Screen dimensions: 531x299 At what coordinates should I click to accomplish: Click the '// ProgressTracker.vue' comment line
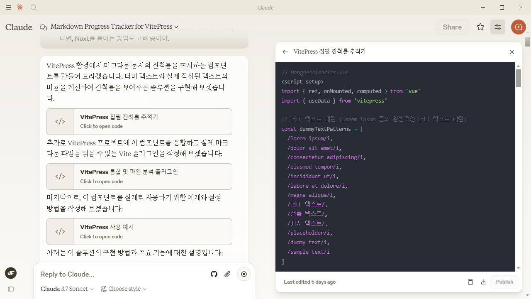tap(315, 72)
